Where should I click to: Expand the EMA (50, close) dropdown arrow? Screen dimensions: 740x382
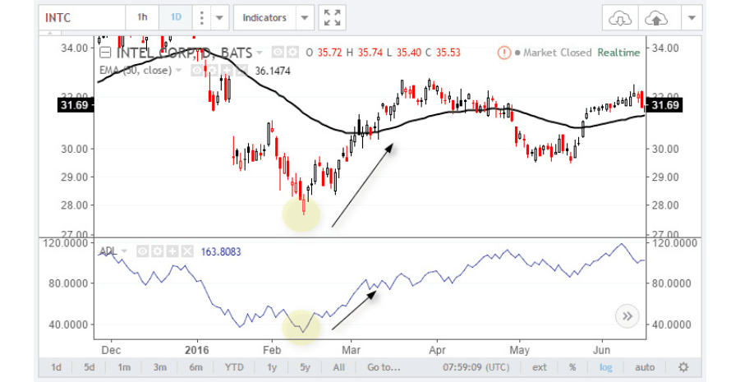(x=178, y=71)
